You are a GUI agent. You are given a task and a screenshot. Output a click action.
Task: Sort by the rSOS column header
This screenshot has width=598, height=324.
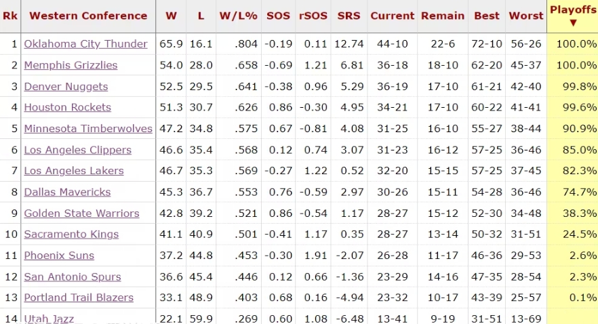click(x=313, y=16)
